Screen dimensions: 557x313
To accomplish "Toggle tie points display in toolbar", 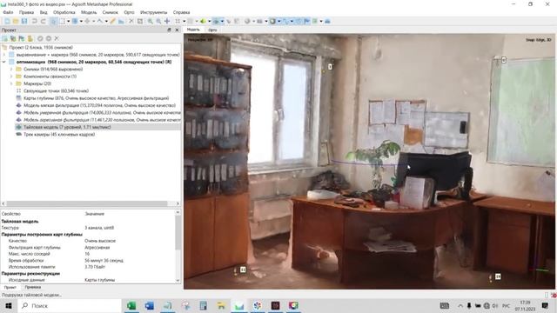I will pos(178,21).
